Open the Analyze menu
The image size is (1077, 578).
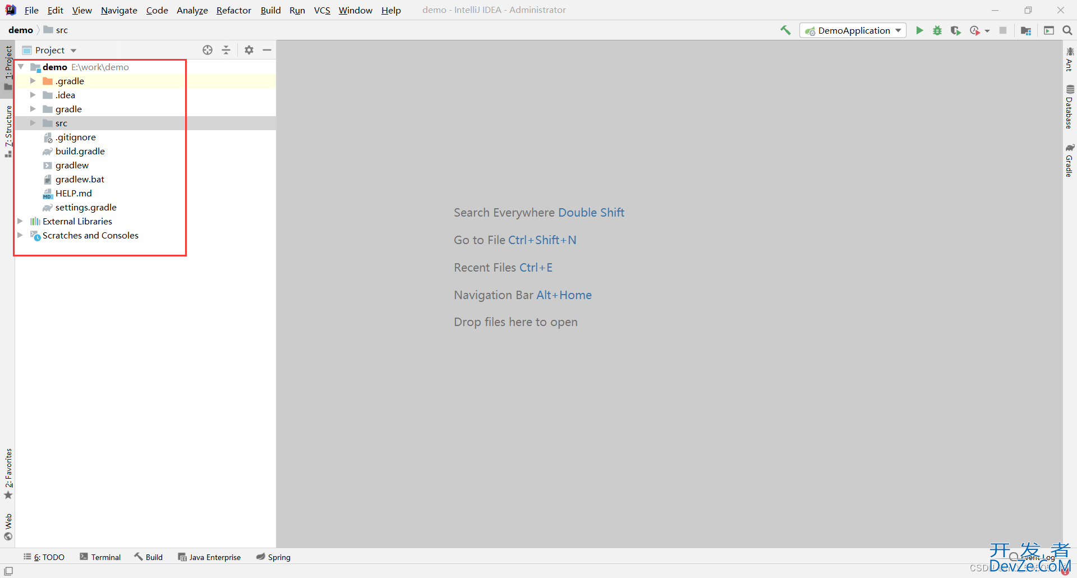pos(192,10)
